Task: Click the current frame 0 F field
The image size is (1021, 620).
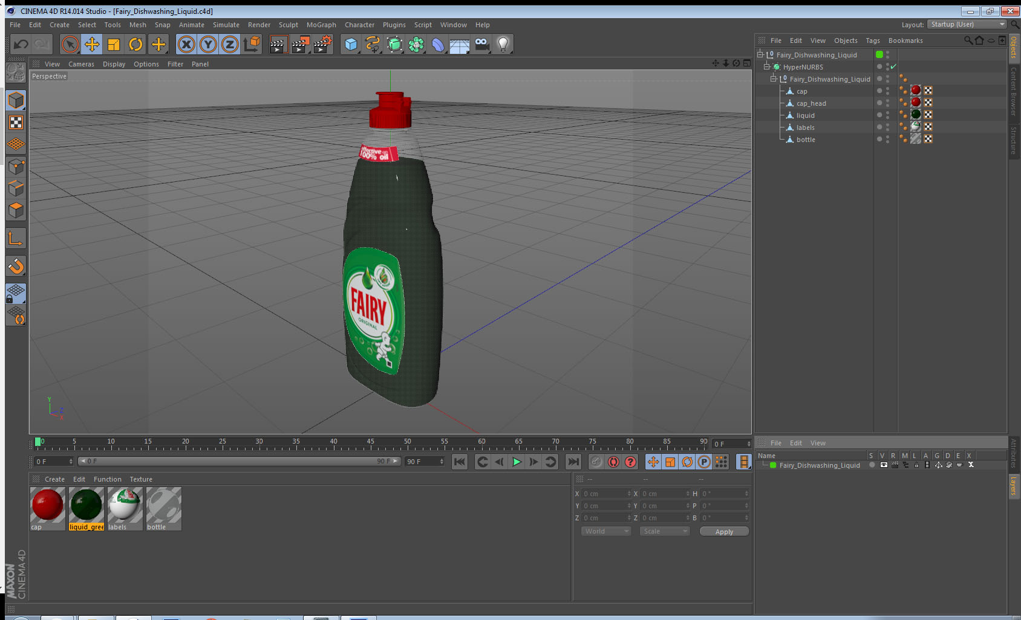Action: tap(53, 462)
